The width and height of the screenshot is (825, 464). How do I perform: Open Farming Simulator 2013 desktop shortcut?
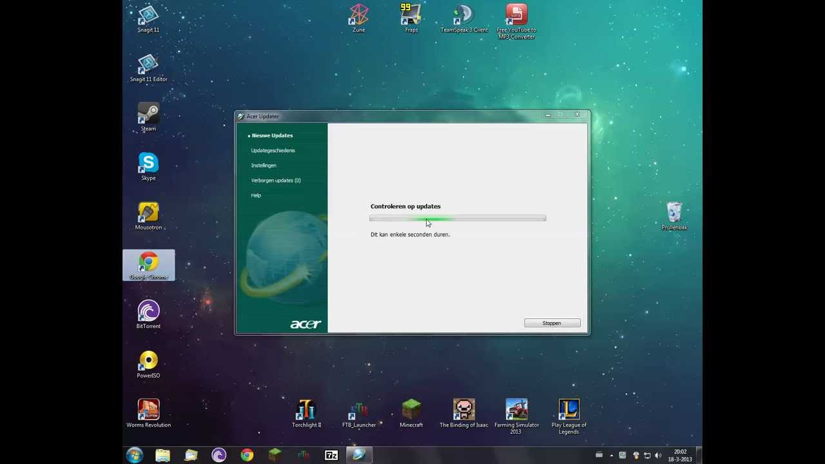[516, 417]
